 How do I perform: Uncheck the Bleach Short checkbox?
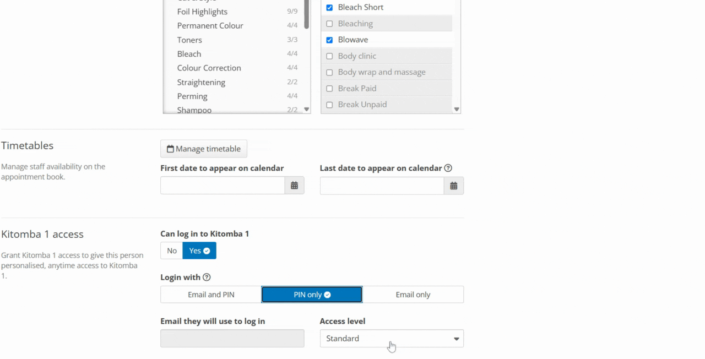(329, 7)
